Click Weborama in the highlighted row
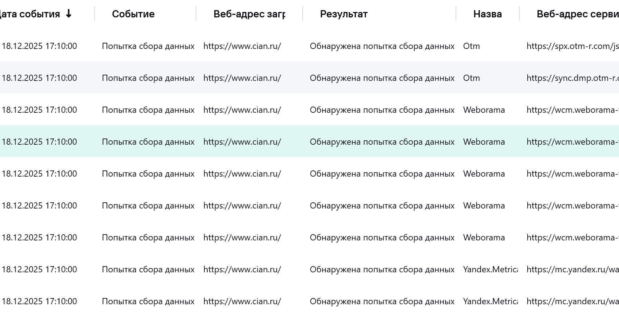 [x=484, y=142]
